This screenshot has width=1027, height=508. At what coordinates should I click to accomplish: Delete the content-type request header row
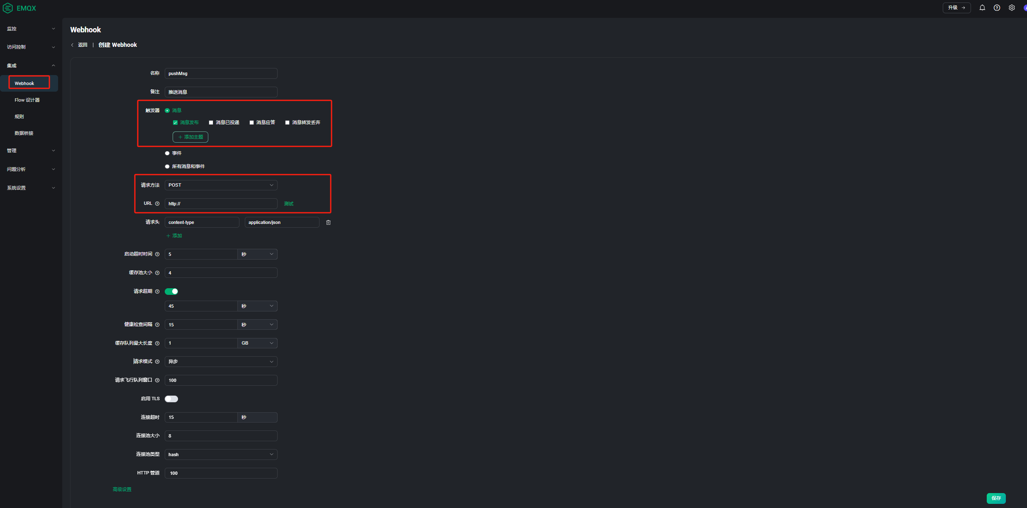click(x=328, y=222)
